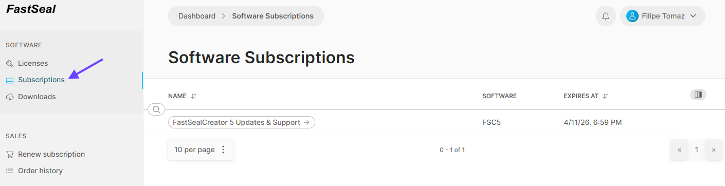Click the Order history list icon

pyautogui.click(x=10, y=171)
